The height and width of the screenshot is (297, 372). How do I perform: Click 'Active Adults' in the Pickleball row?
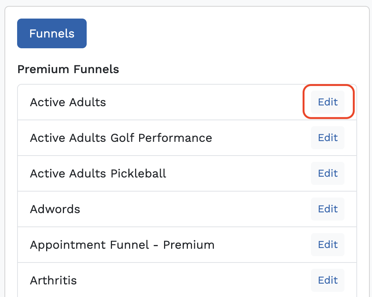point(68,173)
